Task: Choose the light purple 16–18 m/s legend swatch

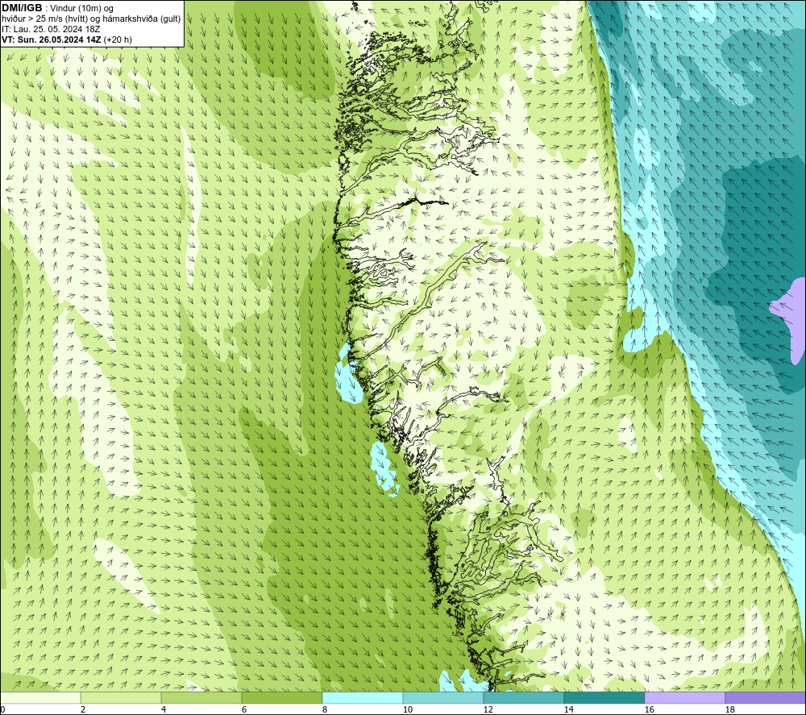Action: point(684,698)
